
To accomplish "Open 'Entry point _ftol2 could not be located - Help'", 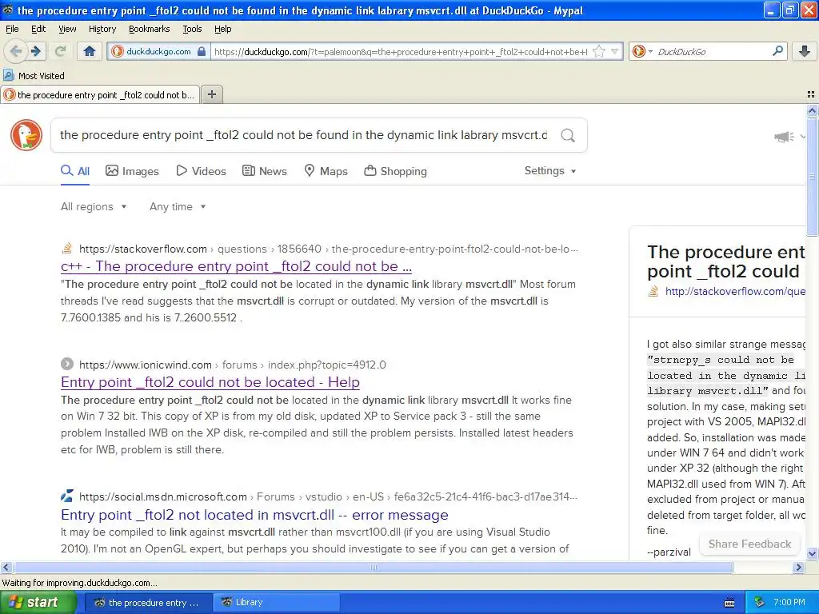I will tap(210, 382).
